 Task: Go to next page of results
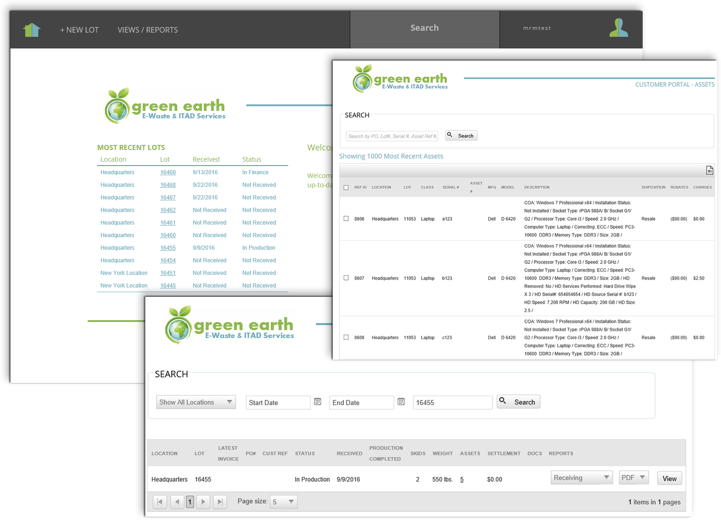tap(203, 502)
